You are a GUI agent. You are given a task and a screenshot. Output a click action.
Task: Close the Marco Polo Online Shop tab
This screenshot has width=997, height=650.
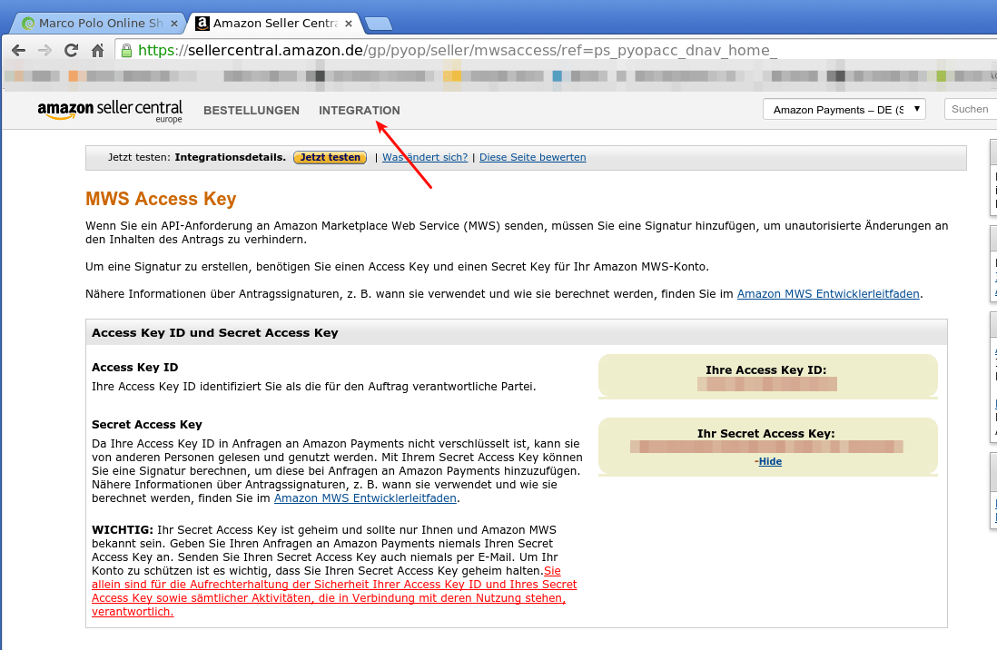(x=174, y=24)
